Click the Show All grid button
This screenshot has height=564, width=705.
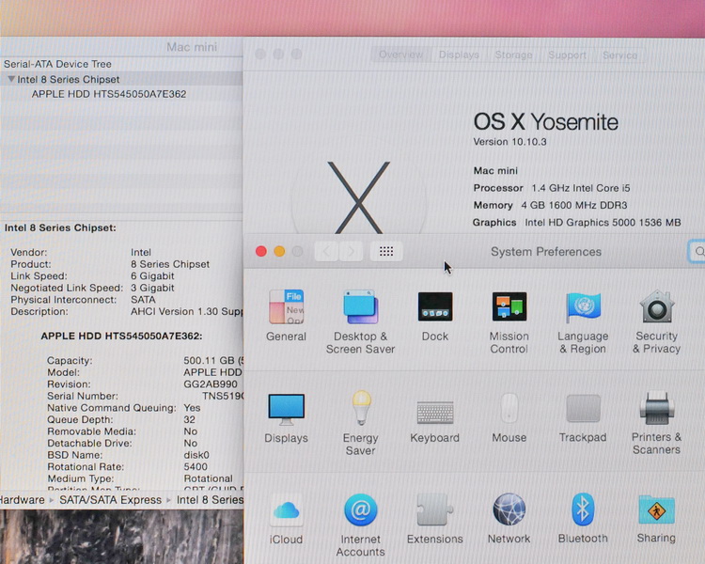(x=386, y=251)
